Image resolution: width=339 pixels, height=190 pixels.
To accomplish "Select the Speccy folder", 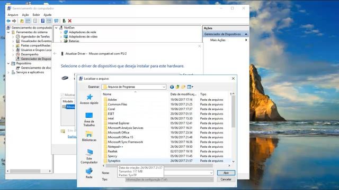I will [x=112, y=156].
